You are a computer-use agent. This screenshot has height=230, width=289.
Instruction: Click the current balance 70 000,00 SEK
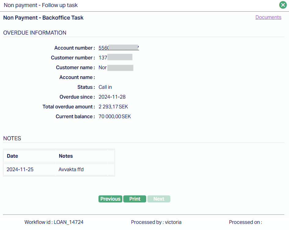tap(115, 116)
